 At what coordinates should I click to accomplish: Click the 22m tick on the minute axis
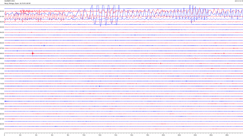coord(179,135)
